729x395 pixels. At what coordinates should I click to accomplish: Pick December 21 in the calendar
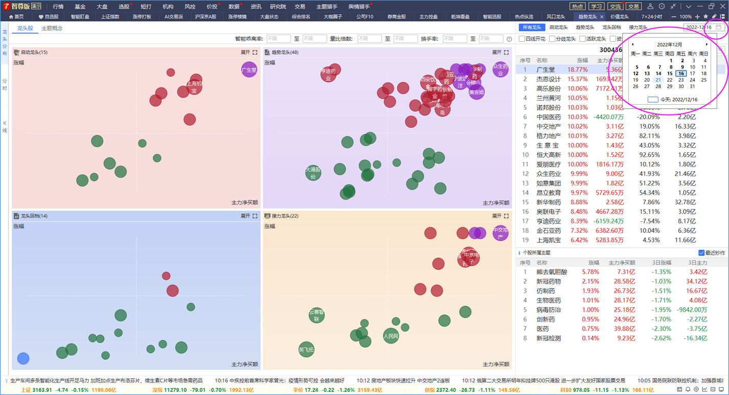click(658, 80)
